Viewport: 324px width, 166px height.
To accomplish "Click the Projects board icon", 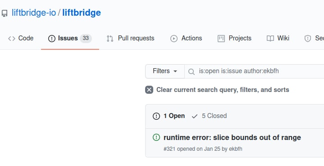I will 221,39.
